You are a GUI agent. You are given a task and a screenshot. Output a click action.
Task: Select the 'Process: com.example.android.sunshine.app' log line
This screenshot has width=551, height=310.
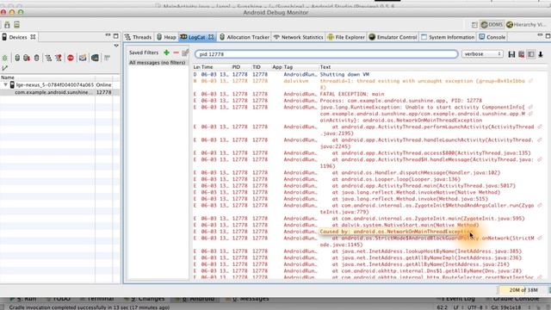pyautogui.click(x=369, y=101)
